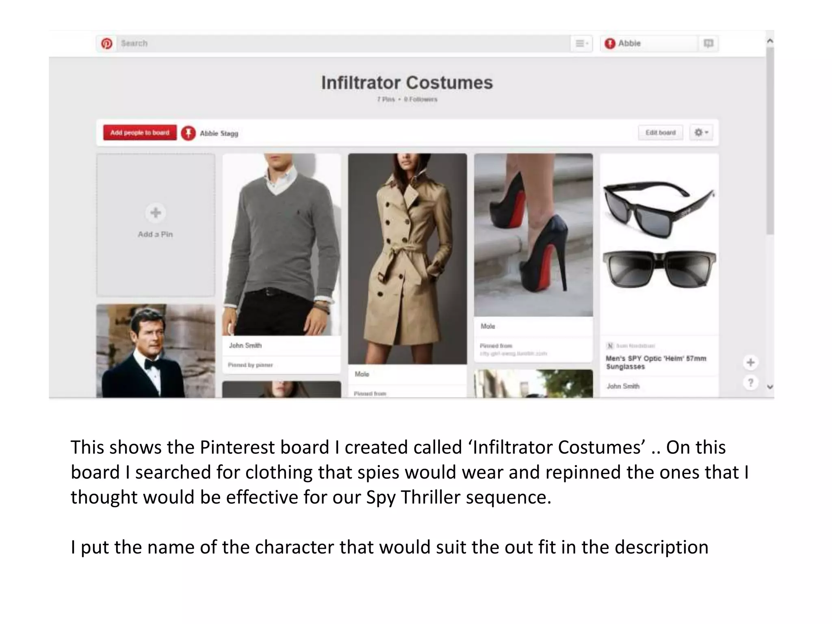Open the high heels pin image
832x624 pixels.
tap(533, 234)
